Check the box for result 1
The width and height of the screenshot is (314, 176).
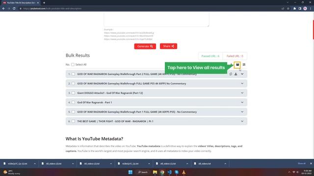(x=73, y=74)
